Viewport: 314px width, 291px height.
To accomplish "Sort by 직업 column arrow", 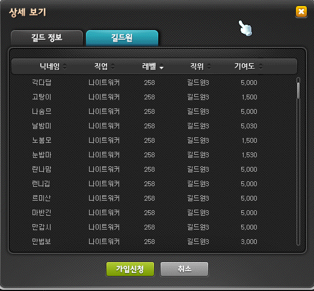I will tap(113, 66).
